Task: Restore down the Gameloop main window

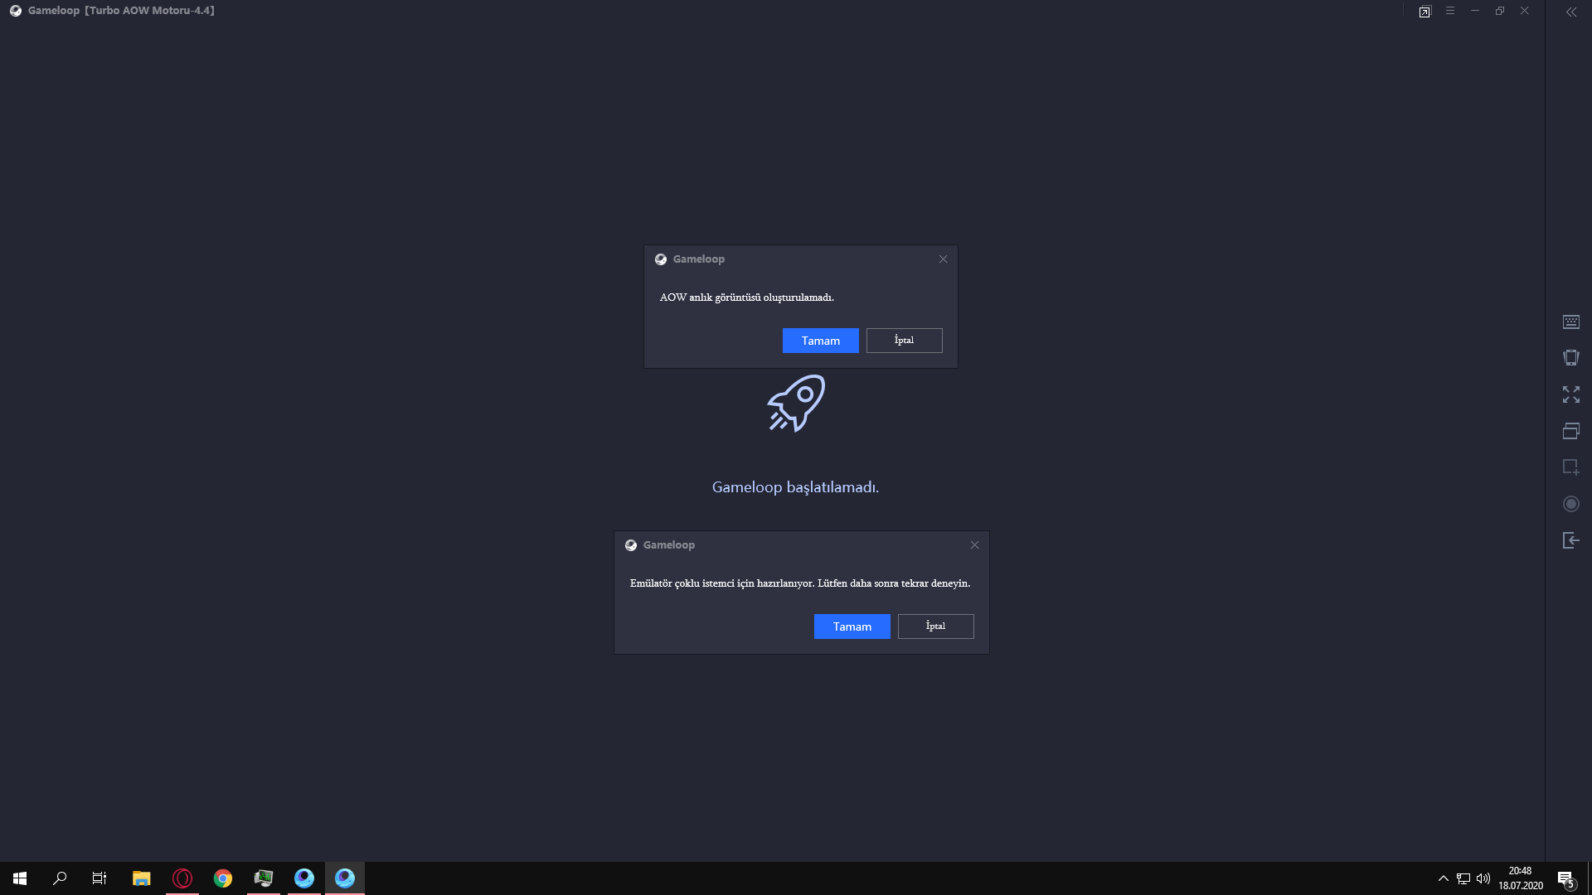Action: coord(1499,11)
